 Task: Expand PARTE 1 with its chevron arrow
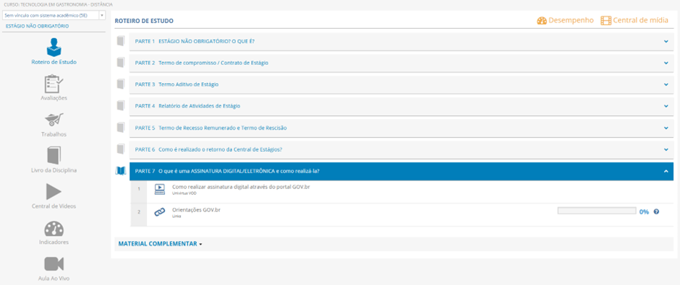coord(666,42)
